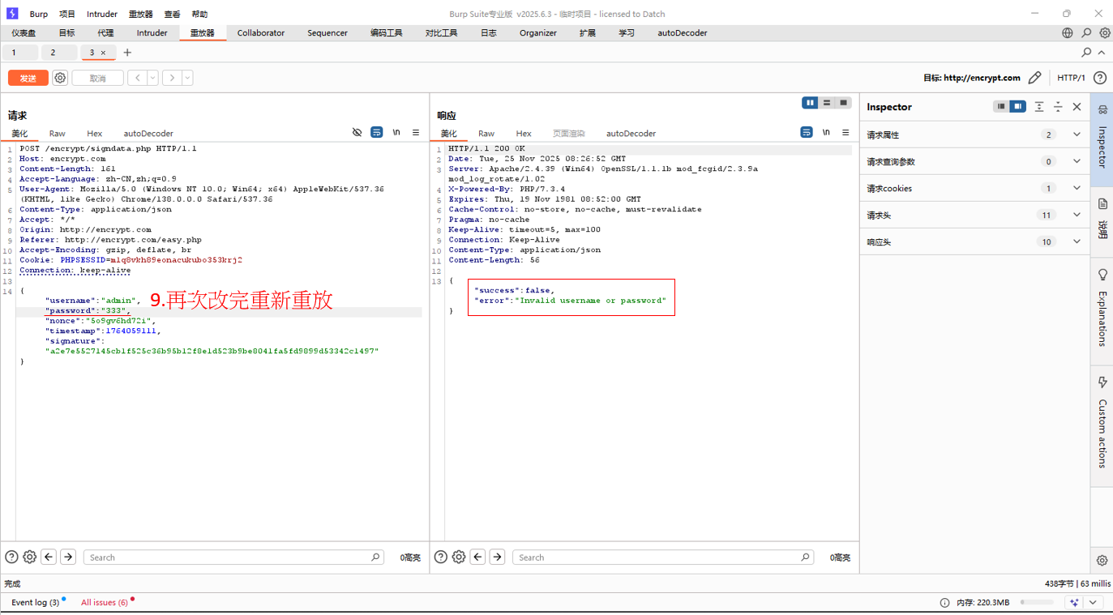
Task: Open response search settings gear
Action: 459,557
